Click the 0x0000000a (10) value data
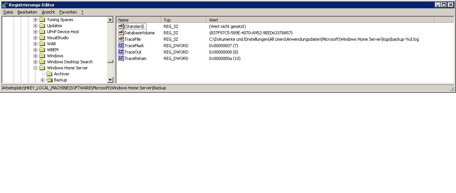Image resolution: width=456 pixels, height=193 pixels. (x=225, y=58)
